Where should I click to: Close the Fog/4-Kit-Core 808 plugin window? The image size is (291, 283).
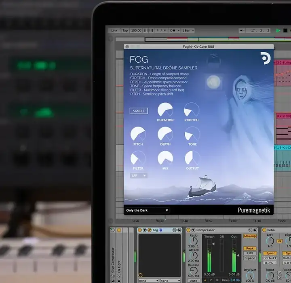(x=127, y=46)
